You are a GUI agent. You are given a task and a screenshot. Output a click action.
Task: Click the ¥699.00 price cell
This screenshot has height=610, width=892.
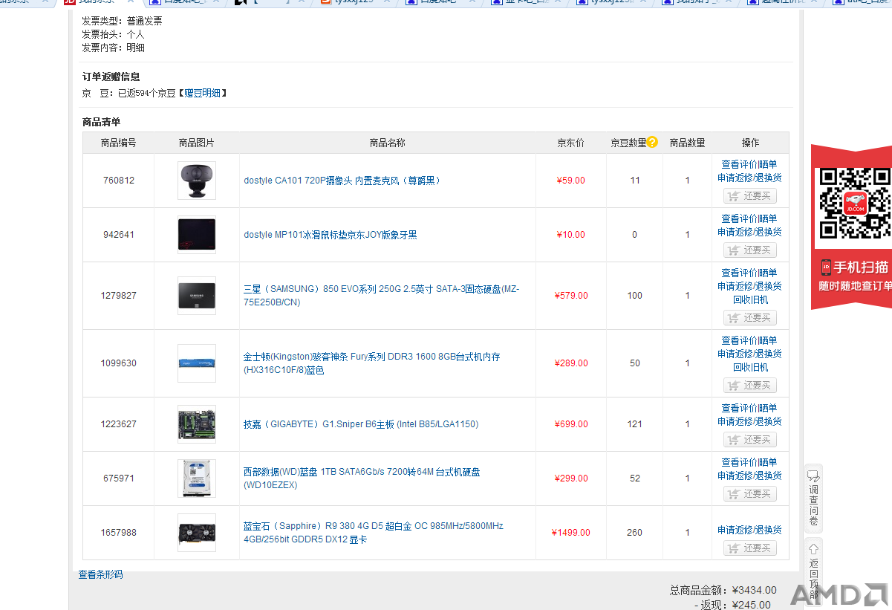[x=571, y=424]
